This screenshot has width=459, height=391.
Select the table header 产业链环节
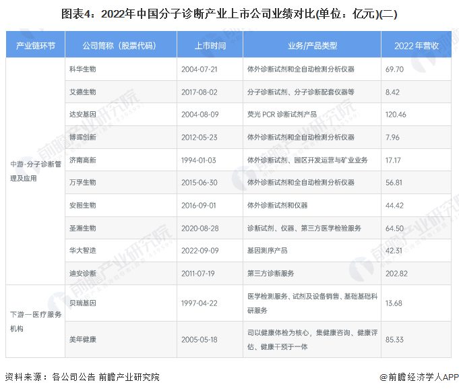pos(36,46)
